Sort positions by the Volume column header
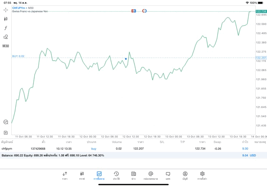The width and height of the screenshot is (267, 187). point(117,142)
